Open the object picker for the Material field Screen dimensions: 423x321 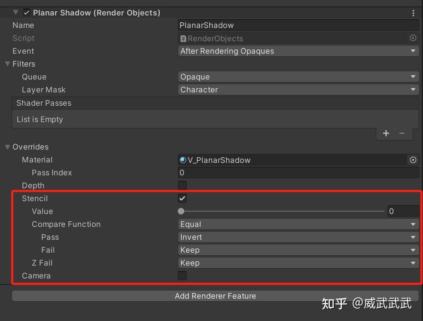coord(413,160)
